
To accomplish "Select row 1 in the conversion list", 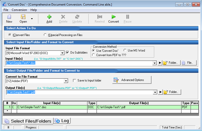I will click(7, 107).
